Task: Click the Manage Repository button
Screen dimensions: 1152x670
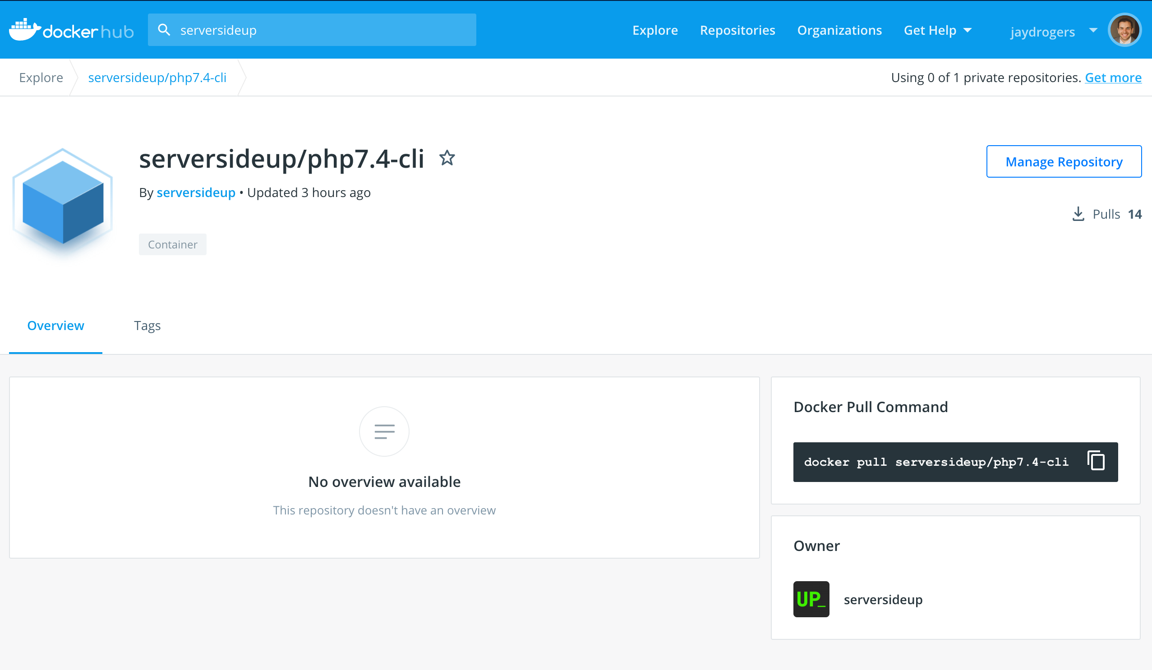Action: 1063,162
